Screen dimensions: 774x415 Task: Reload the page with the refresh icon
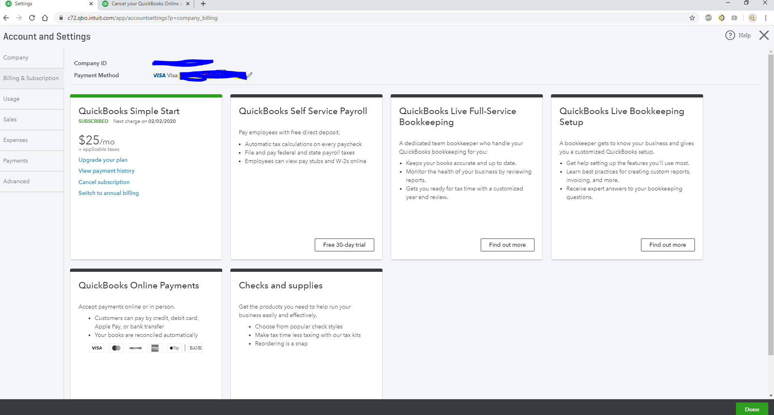click(32, 18)
